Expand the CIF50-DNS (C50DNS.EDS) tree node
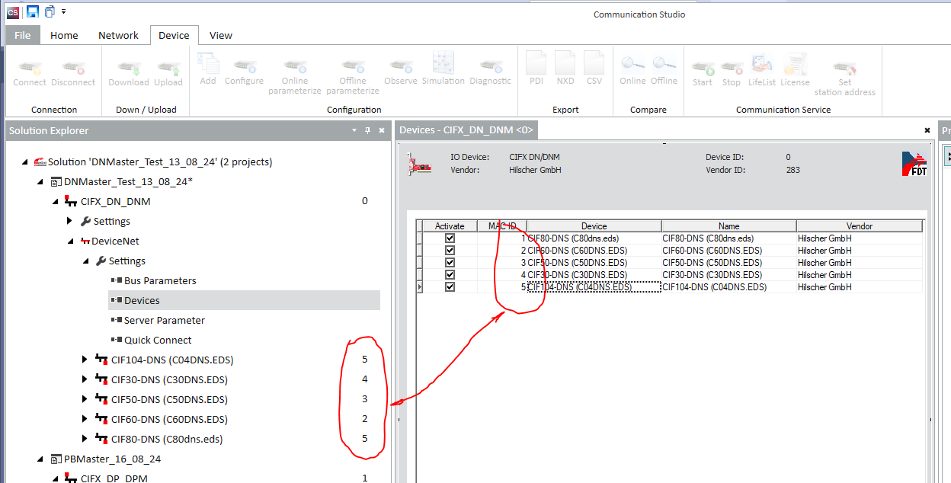The width and height of the screenshot is (951, 483). (x=85, y=399)
